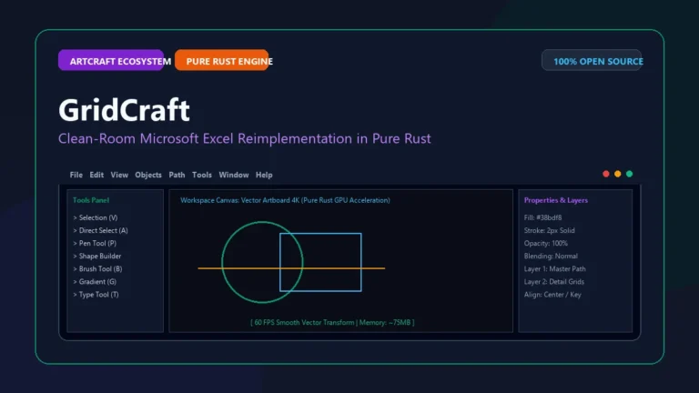Select the Selection (V) tool
699x393 pixels.
96,218
